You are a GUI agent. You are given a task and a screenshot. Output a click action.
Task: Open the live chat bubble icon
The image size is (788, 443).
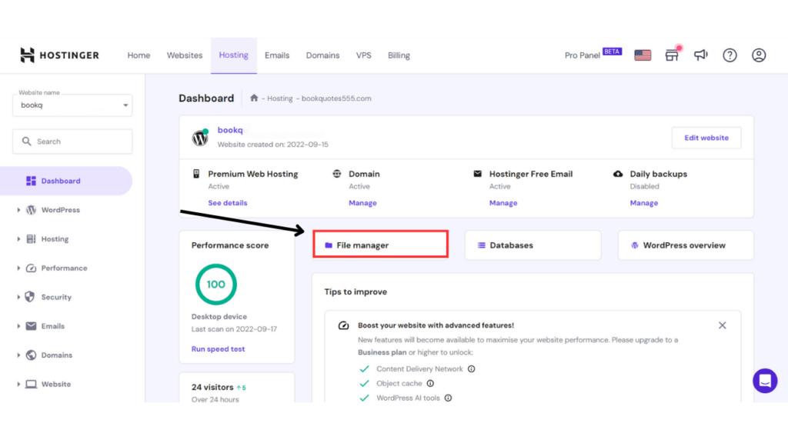coord(765,381)
